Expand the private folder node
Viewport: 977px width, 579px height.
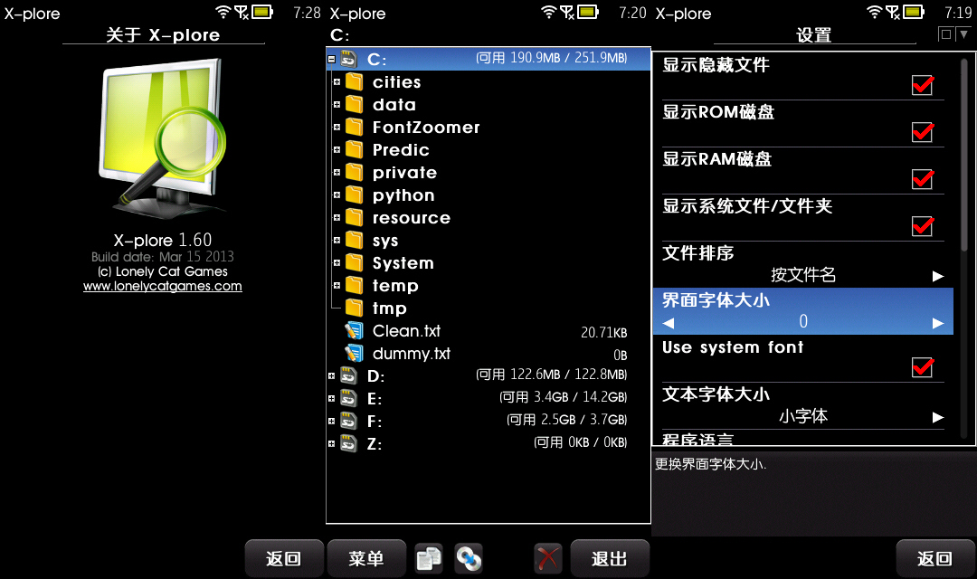337,172
